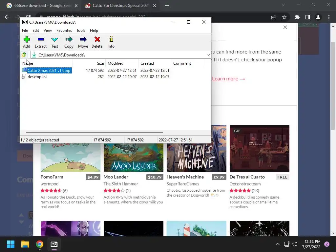The image size is (336, 252).
Task: Open the Edit menu in 7-Zip
Action: click(x=35, y=31)
